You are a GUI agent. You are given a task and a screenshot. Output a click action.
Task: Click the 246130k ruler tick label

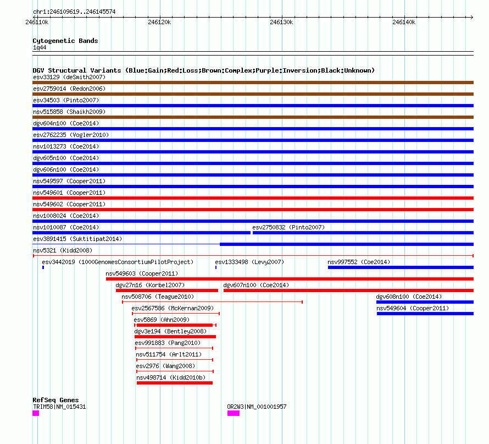point(281,22)
